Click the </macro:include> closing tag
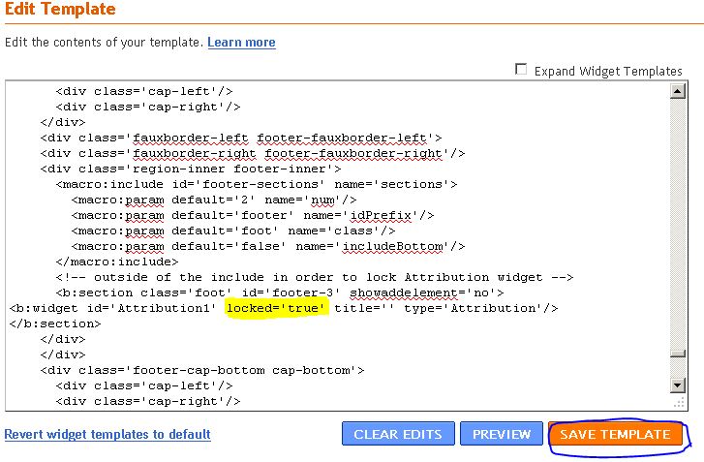Image resolution: width=704 pixels, height=462 pixels. (x=117, y=262)
